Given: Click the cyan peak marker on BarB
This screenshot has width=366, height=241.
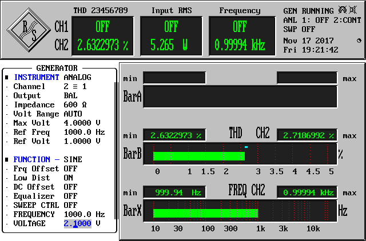Looking at the screenshot, I should coord(246,147).
